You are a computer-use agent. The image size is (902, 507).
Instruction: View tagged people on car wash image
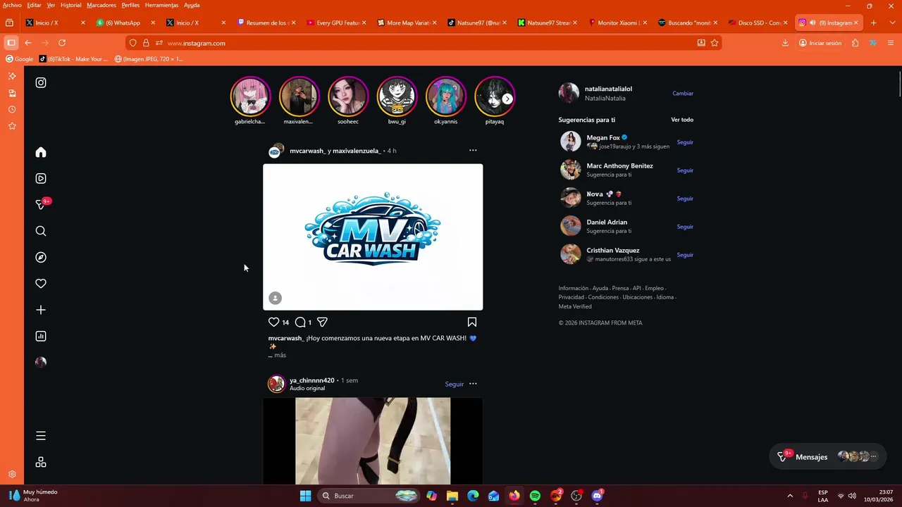coord(276,298)
